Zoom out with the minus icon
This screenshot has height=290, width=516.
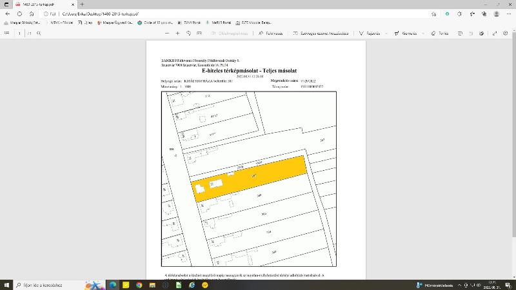167,34
